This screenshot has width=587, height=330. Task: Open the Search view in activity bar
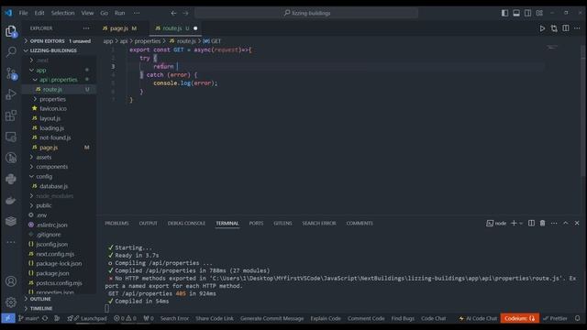click(11, 51)
